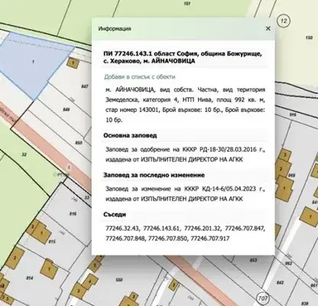Viewport: 318px width, 306px height.
Task: Click neighbor parcel 77246.707.850
Action: [168, 239]
